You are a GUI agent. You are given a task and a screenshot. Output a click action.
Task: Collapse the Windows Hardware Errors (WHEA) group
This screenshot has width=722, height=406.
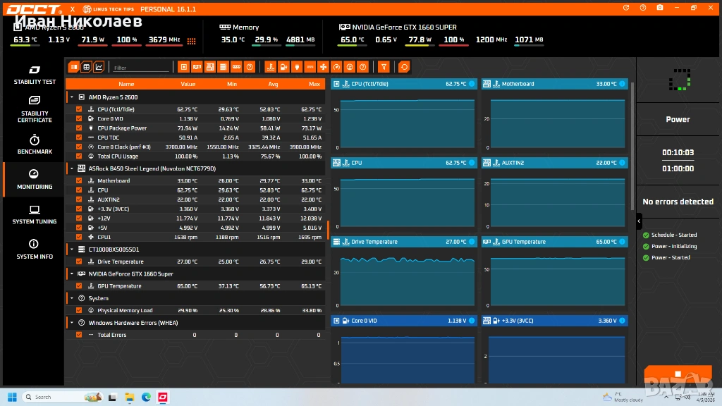point(72,323)
